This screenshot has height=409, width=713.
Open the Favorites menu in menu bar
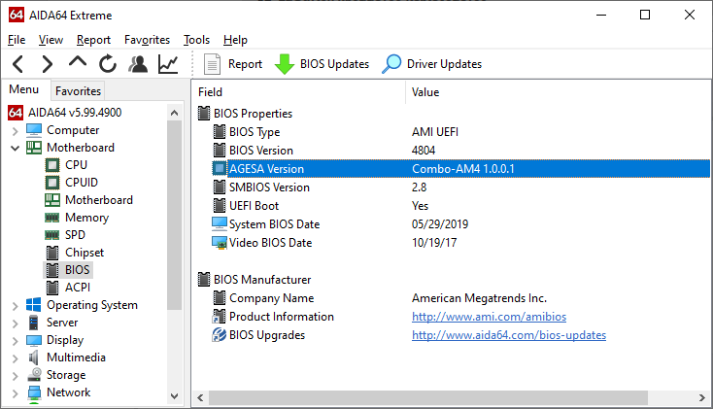[x=147, y=40]
